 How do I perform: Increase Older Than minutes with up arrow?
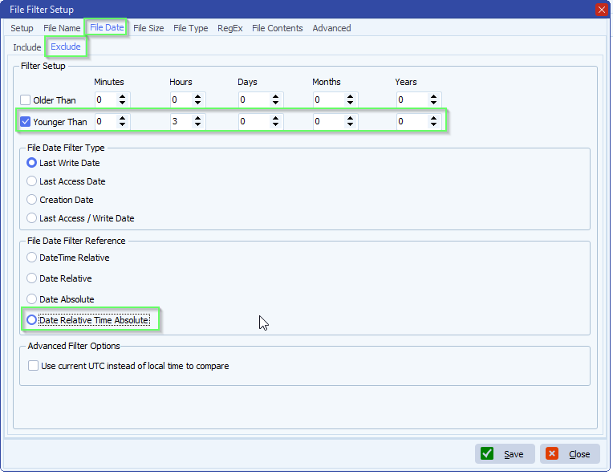pos(123,96)
